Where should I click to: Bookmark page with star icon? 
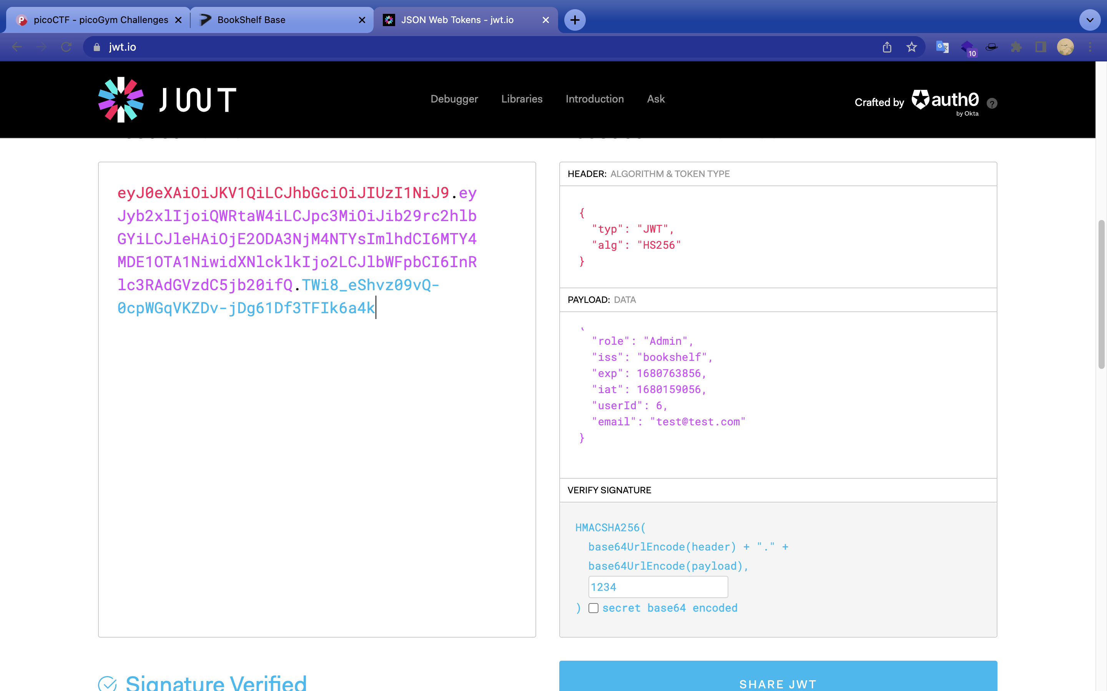912,47
